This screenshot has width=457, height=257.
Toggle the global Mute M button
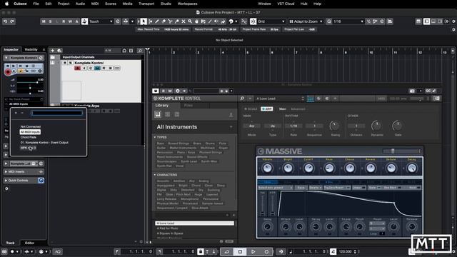click(x=44, y=21)
